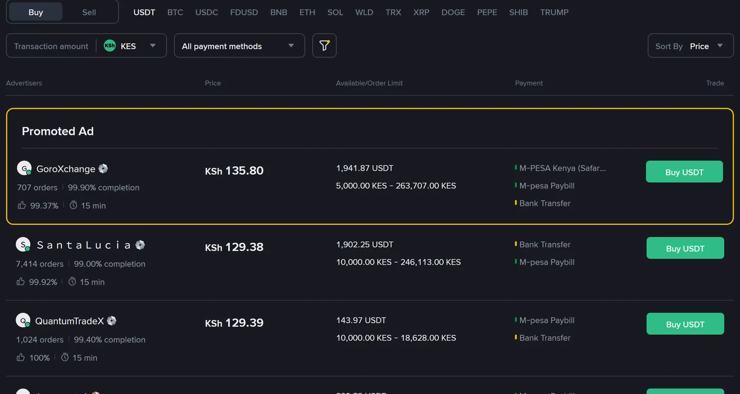This screenshot has height=394, width=740.
Task: Click QuantumTradeX's verified badge icon
Action: click(112, 321)
